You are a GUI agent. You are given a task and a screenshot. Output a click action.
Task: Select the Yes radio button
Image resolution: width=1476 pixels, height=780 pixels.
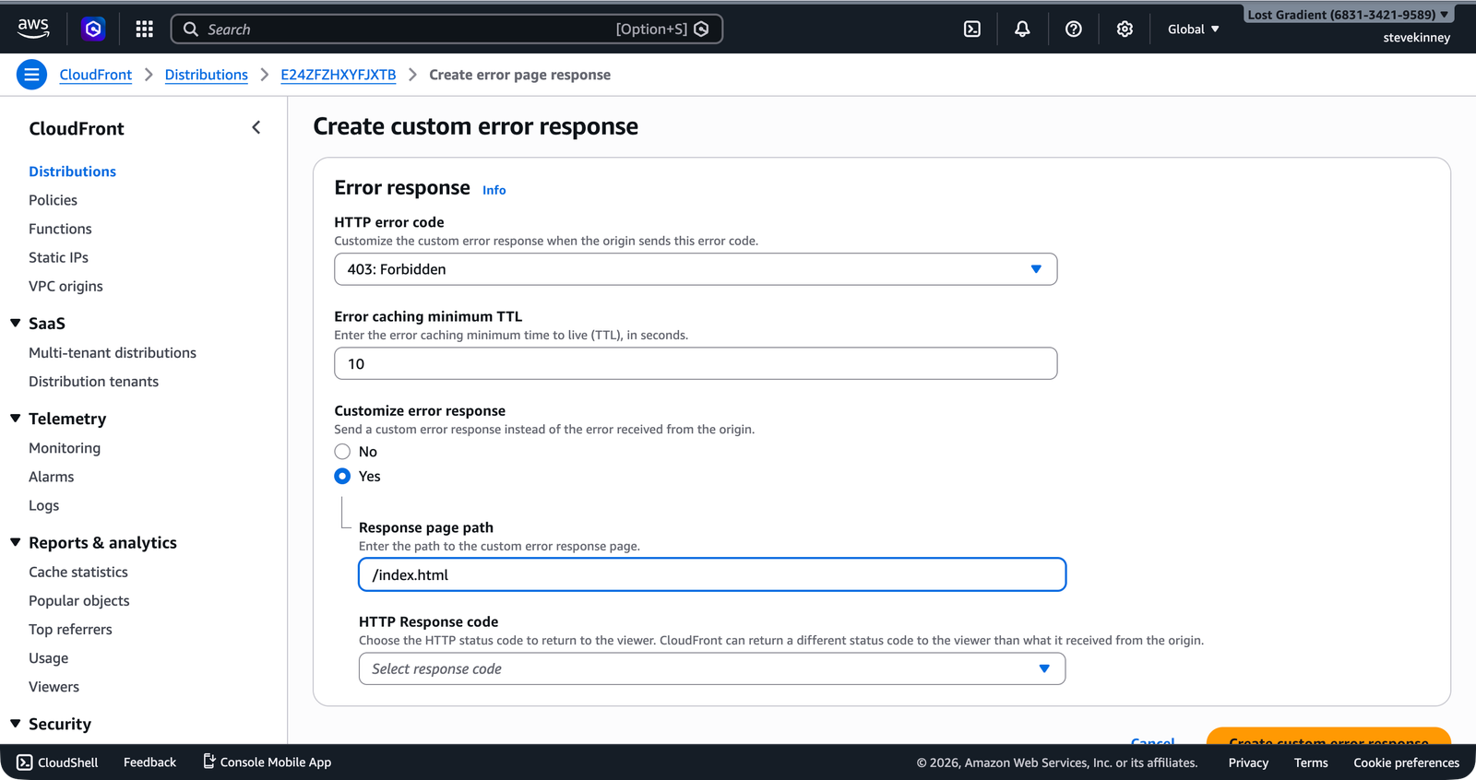pos(342,477)
